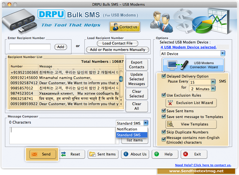Screen dimensions: 239x175
Task: Click the Exclusion List Wizard 123 icon
Action: (170, 103)
